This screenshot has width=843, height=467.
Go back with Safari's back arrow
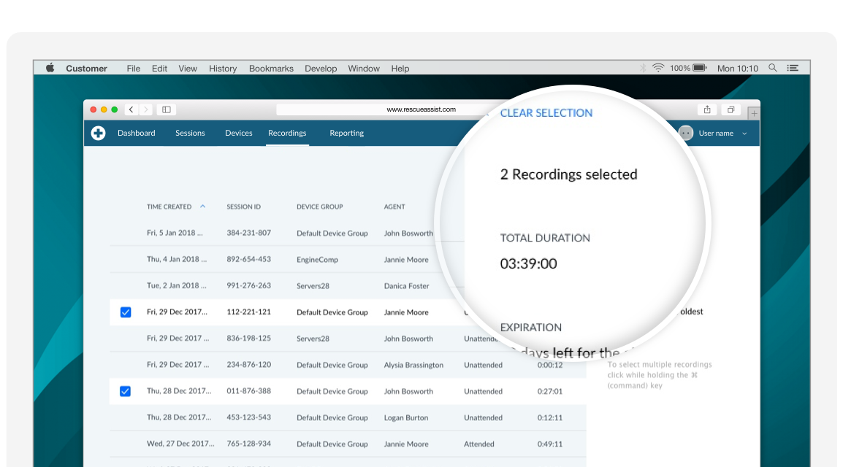coord(131,109)
